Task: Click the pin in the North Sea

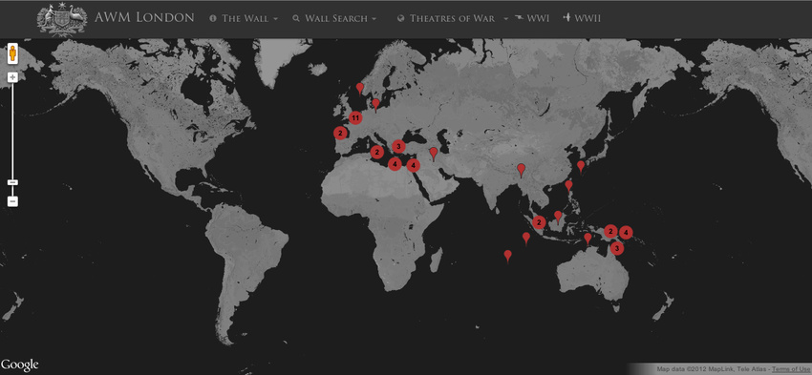Action: tap(360, 89)
